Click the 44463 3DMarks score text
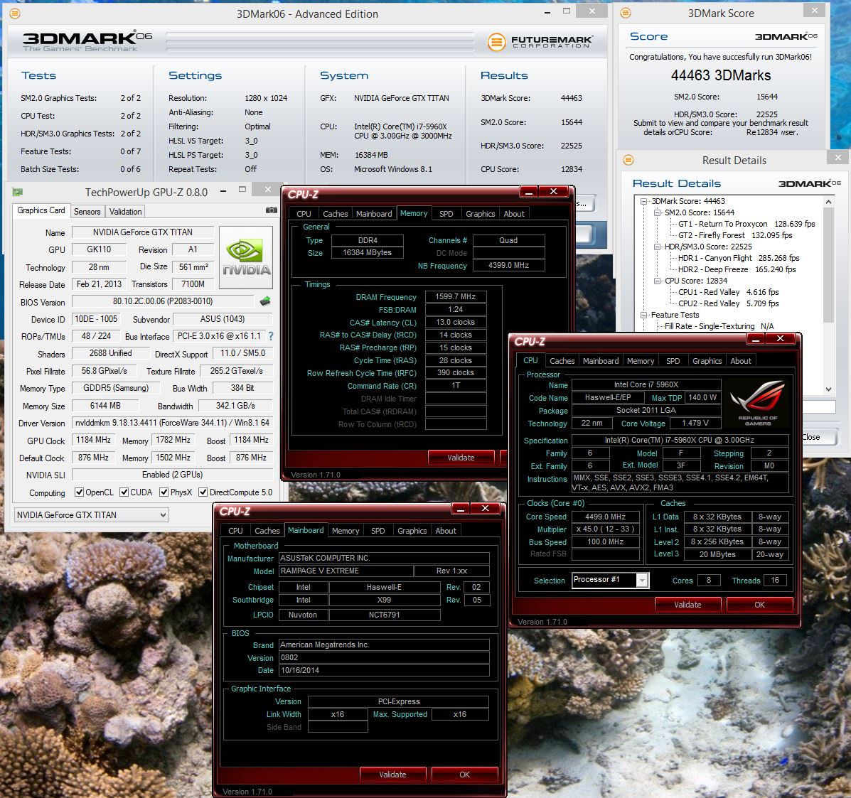This screenshot has height=798, width=851. click(721, 75)
